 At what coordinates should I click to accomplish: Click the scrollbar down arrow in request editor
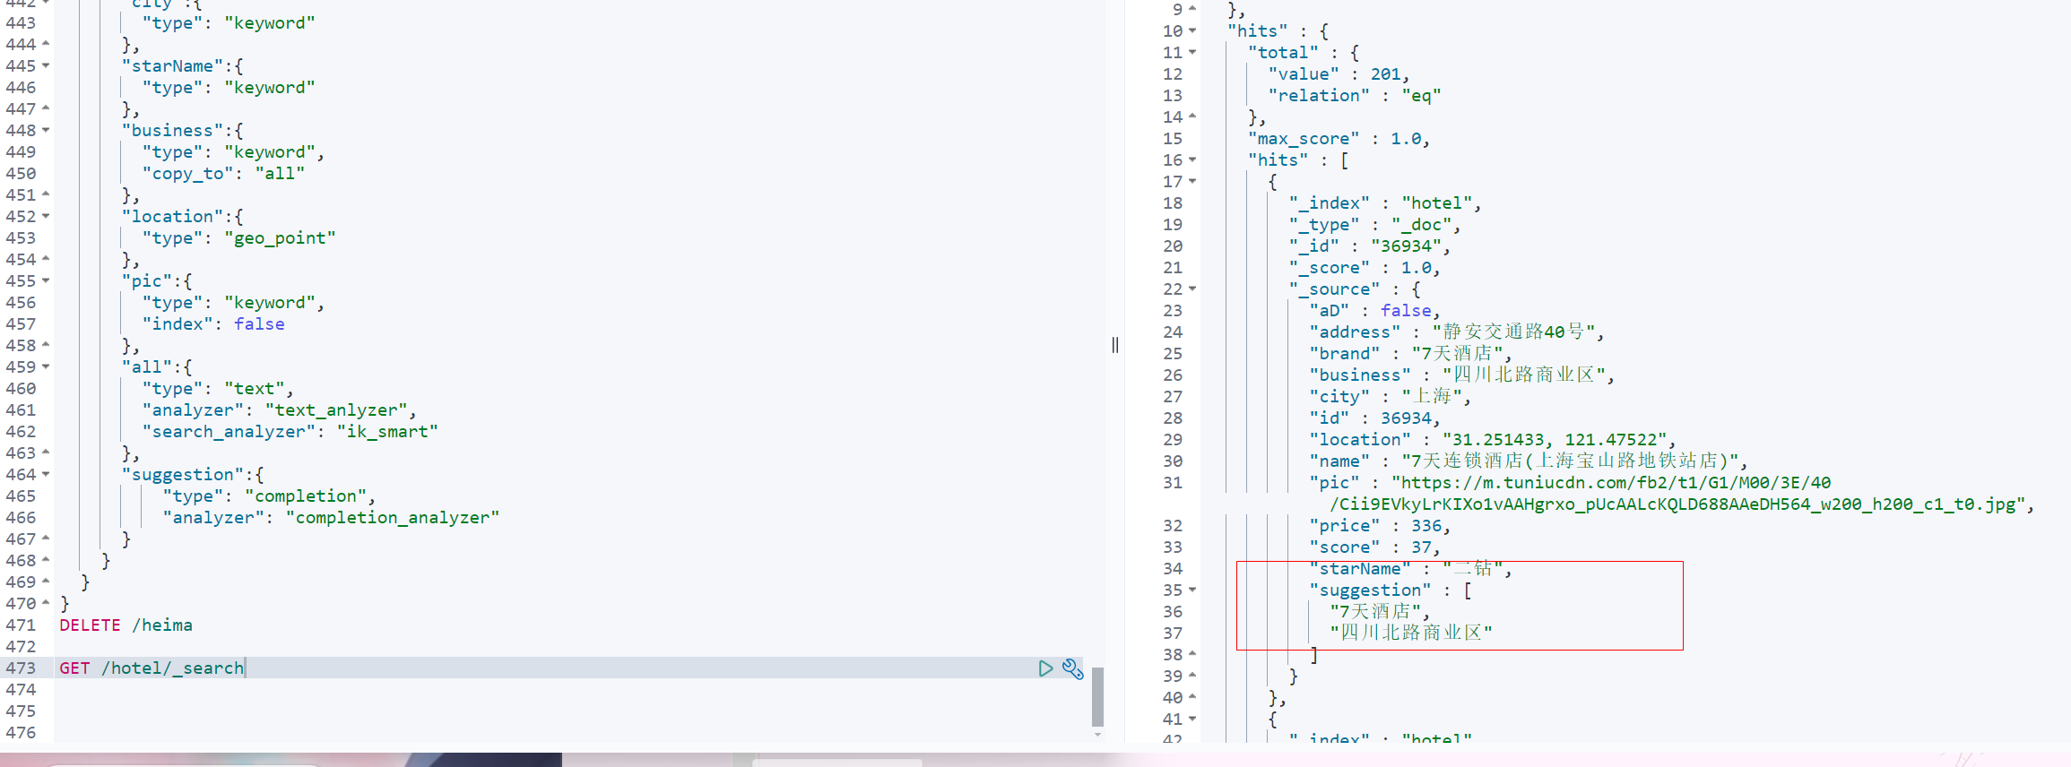click(x=1097, y=735)
